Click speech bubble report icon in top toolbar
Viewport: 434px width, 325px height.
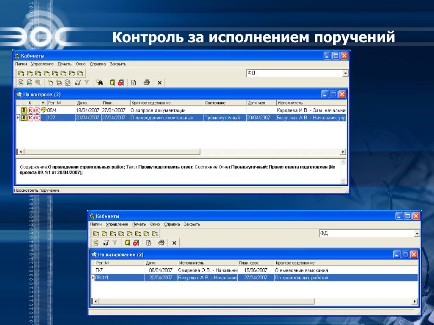click(x=67, y=83)
